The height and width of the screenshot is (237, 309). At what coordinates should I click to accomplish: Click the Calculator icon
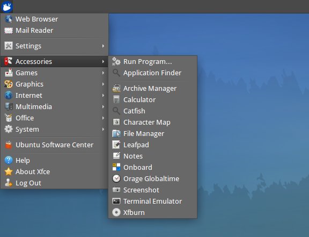pos(116,99)
